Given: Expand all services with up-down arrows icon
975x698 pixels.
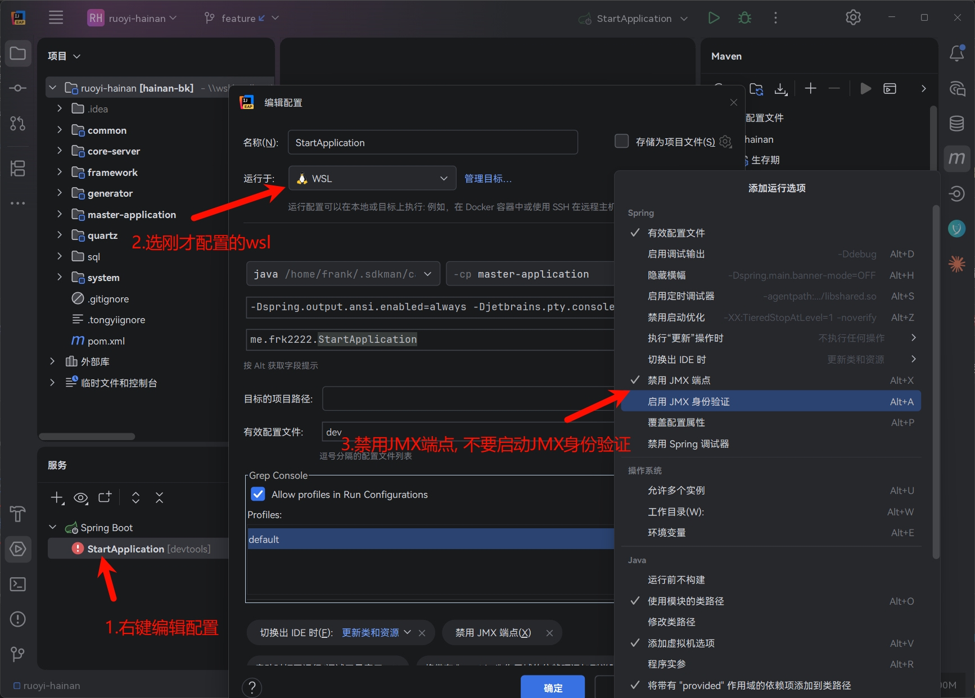Looking at the screenshot, I should [136, 498].
